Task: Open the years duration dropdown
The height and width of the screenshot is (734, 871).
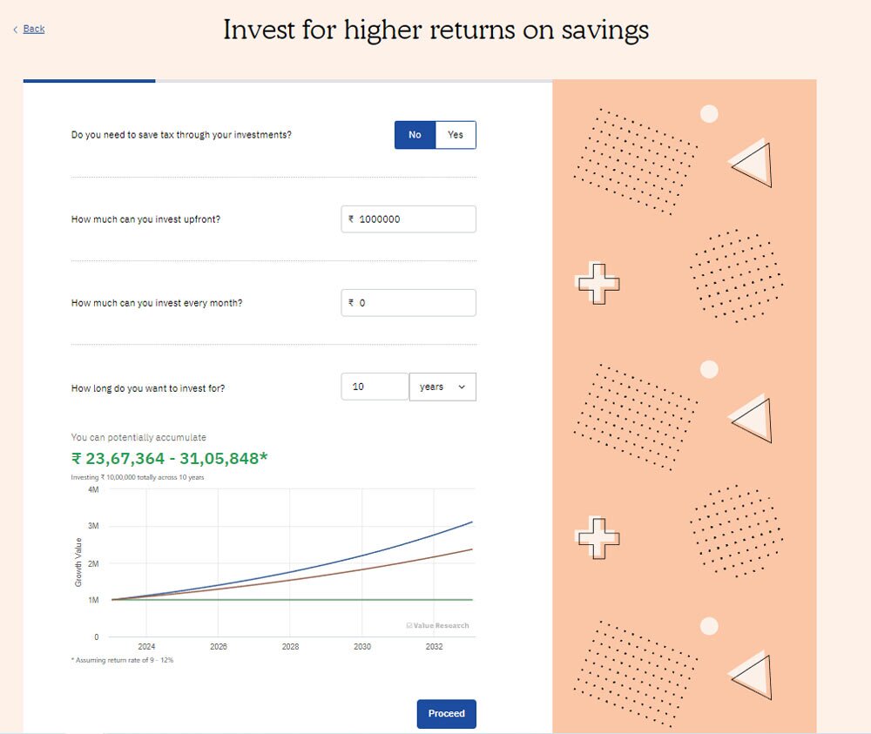Action: click(442, 387)
